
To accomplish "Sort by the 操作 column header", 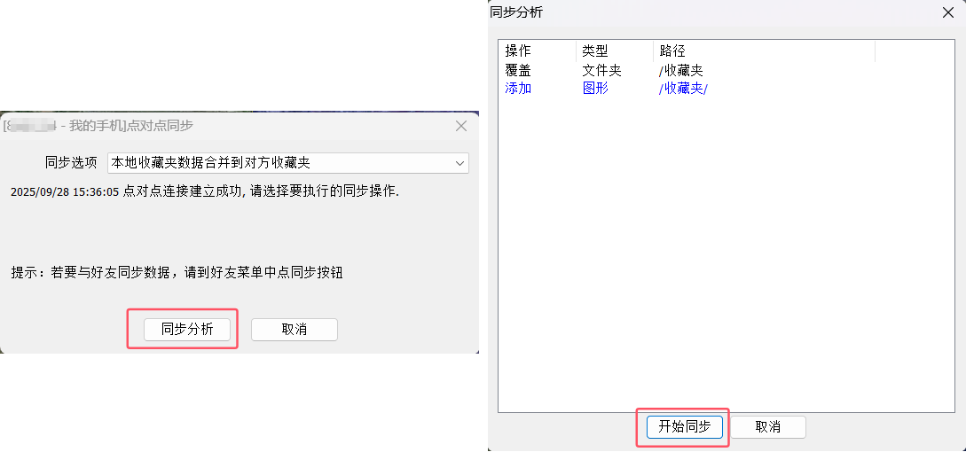I will (518, 51).
